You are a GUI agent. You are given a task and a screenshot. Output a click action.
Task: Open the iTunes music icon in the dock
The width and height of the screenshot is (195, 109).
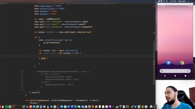point(107,107)
